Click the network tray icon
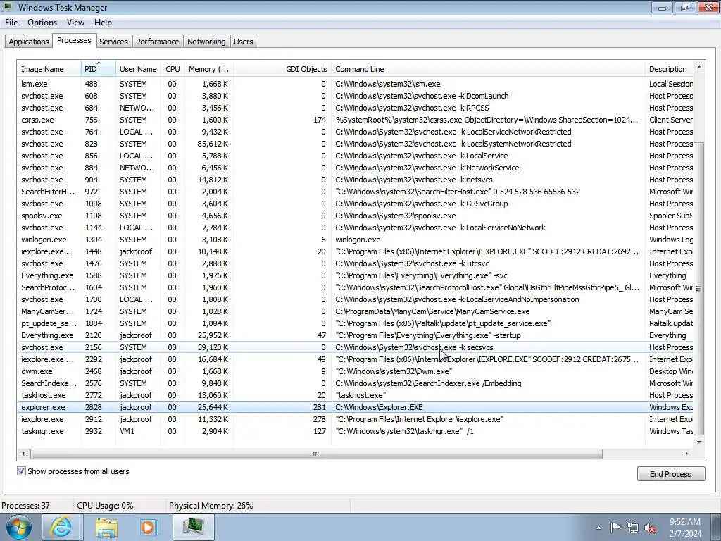 click(633, 528)
